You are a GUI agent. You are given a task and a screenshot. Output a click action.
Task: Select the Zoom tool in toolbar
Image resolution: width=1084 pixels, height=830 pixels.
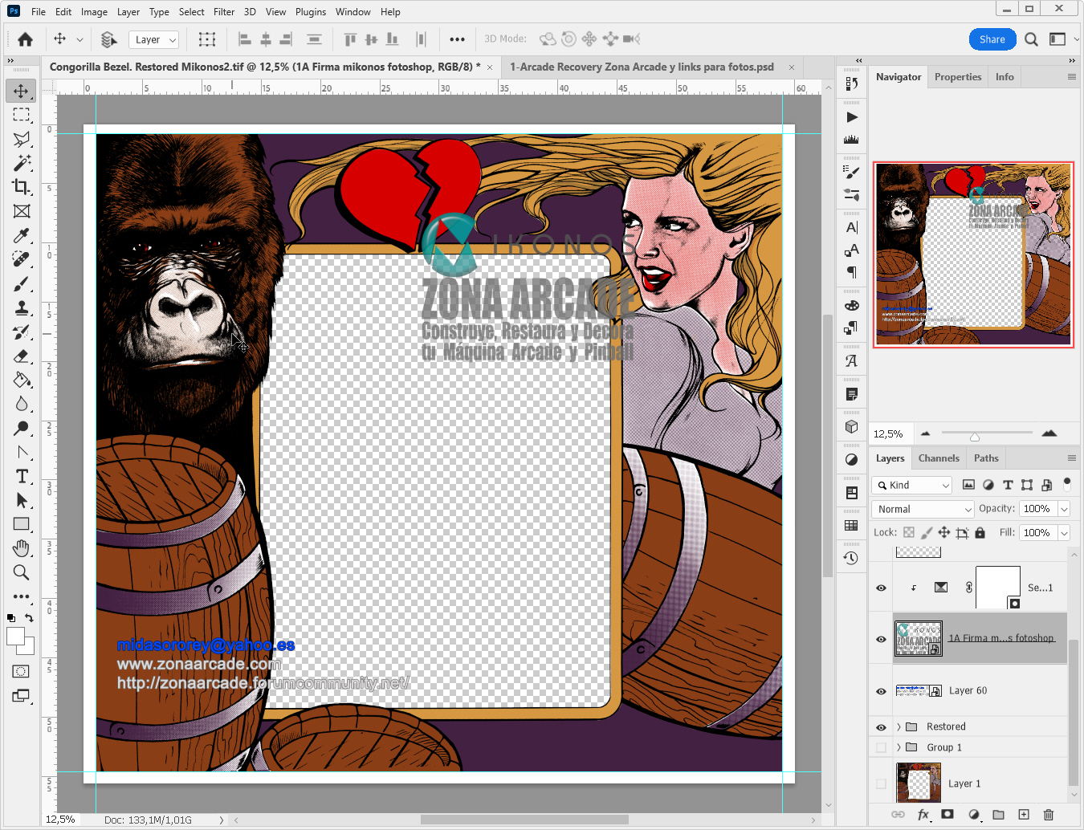(x=22, y=572)
